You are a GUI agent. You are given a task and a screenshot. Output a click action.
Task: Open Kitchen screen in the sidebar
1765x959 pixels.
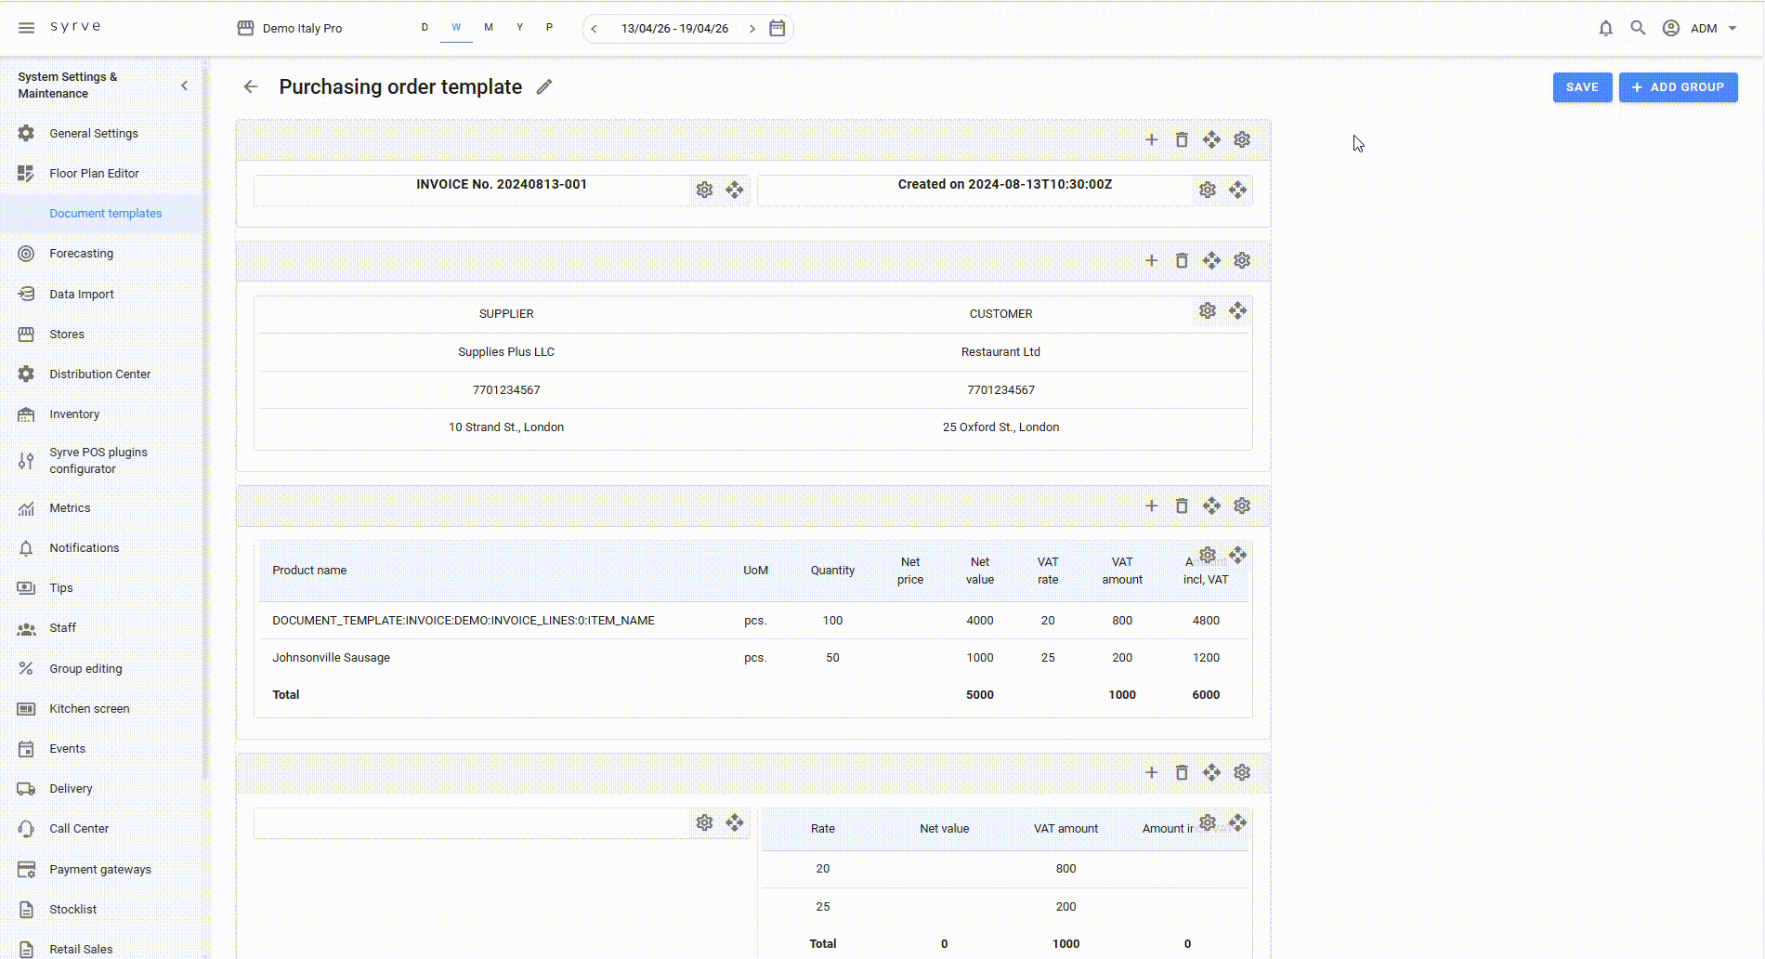click(100, 709)
